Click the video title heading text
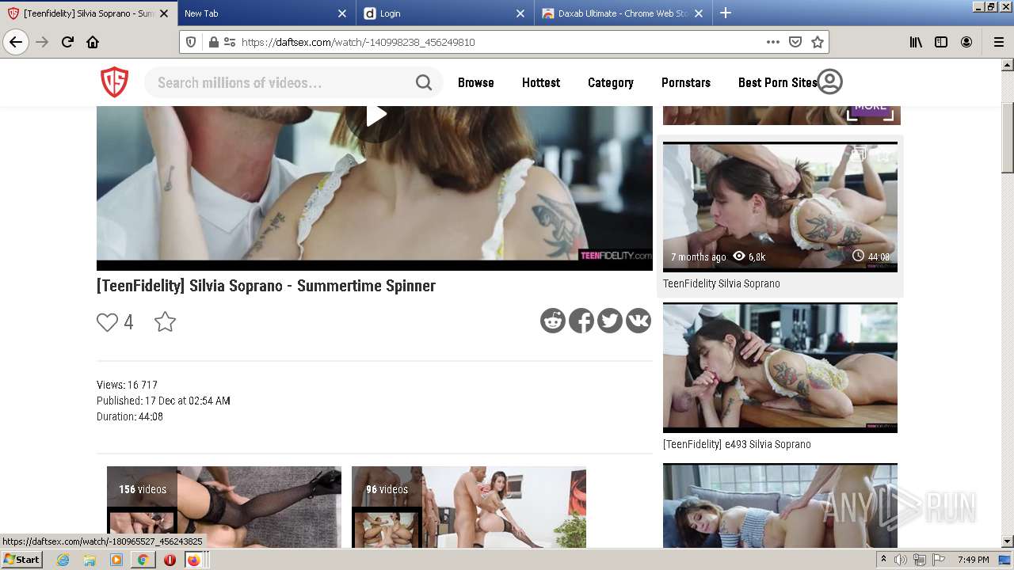 (x=266, y=286)
